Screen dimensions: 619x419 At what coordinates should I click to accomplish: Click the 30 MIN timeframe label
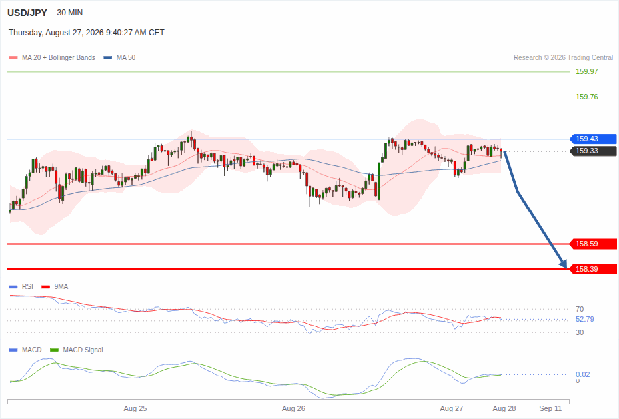[x=70, y=13]
